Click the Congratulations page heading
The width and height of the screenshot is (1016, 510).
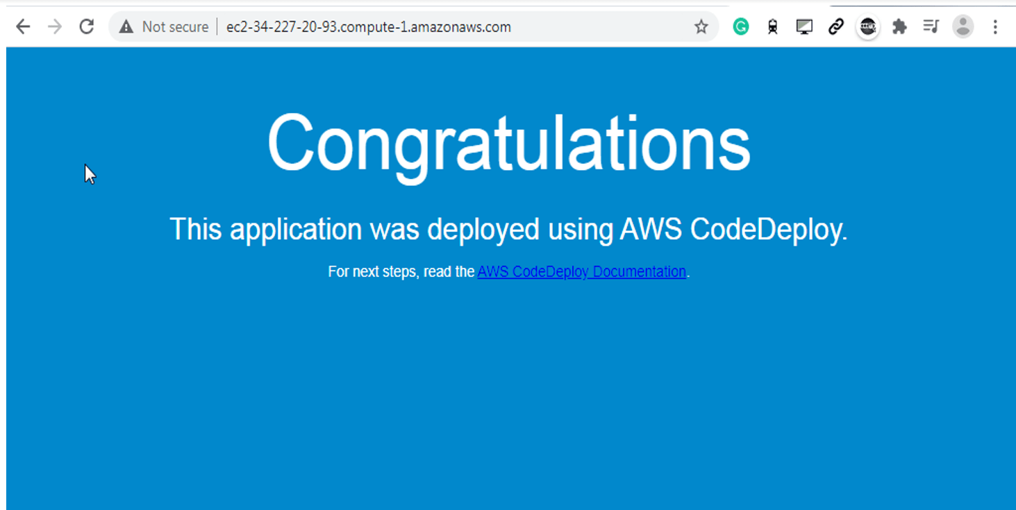tap(508, 144)
